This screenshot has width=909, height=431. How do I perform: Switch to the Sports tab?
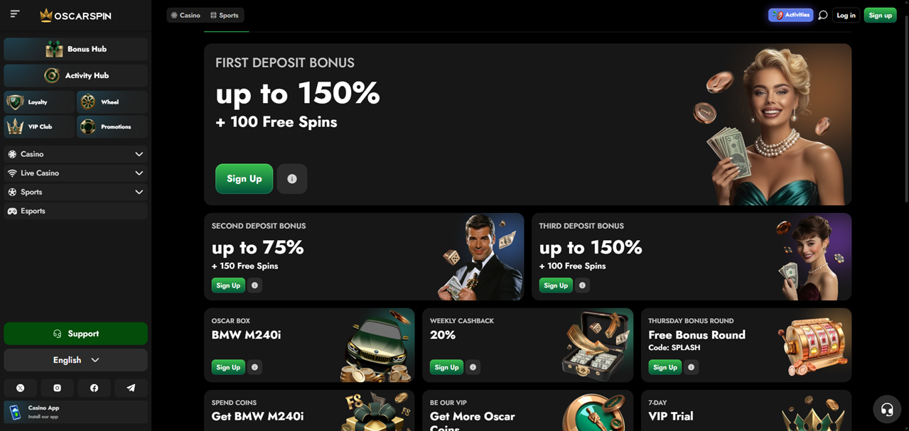225,14
